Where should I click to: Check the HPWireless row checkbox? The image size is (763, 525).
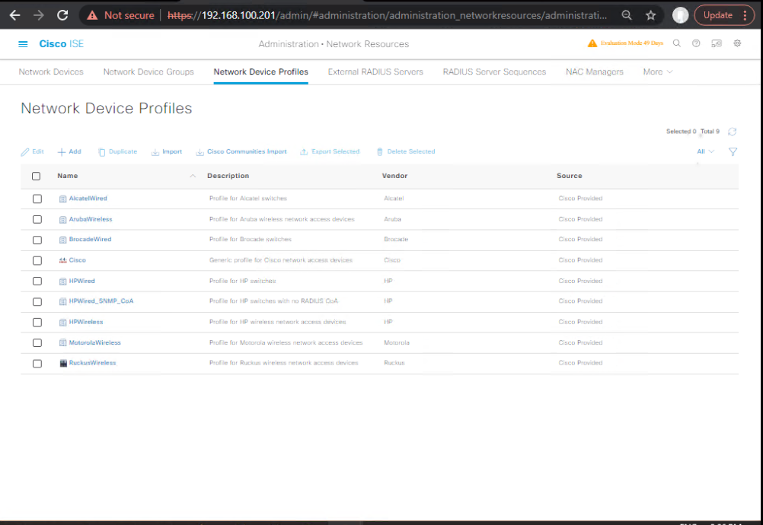click(37, 323)
